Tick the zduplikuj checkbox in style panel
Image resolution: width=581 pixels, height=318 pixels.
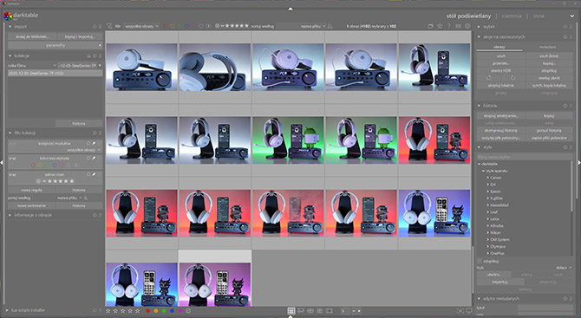click(x=480, y=261)
